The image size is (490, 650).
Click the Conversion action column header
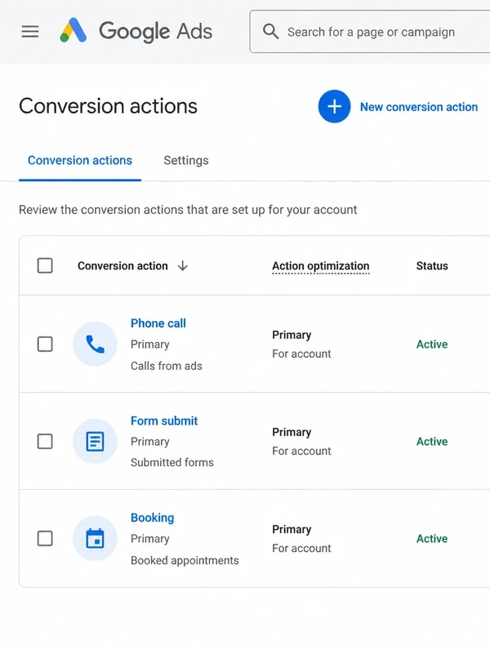point(122,265)
